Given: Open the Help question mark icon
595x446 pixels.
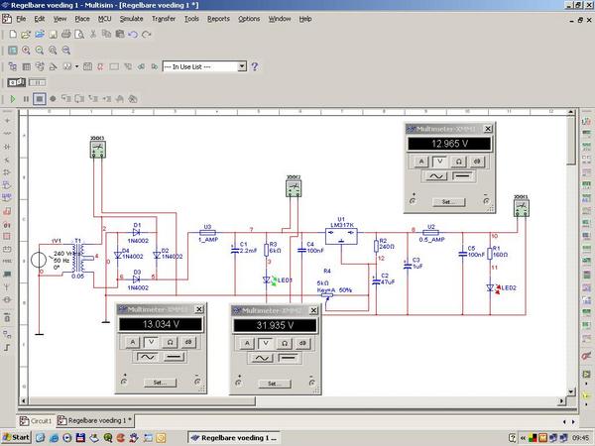Looking at the screenshot, I should click(255, 66).
